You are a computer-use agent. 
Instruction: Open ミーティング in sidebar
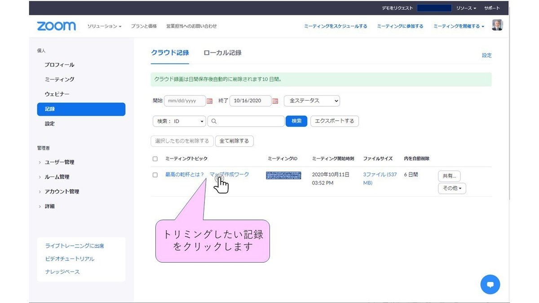[59, 79]
